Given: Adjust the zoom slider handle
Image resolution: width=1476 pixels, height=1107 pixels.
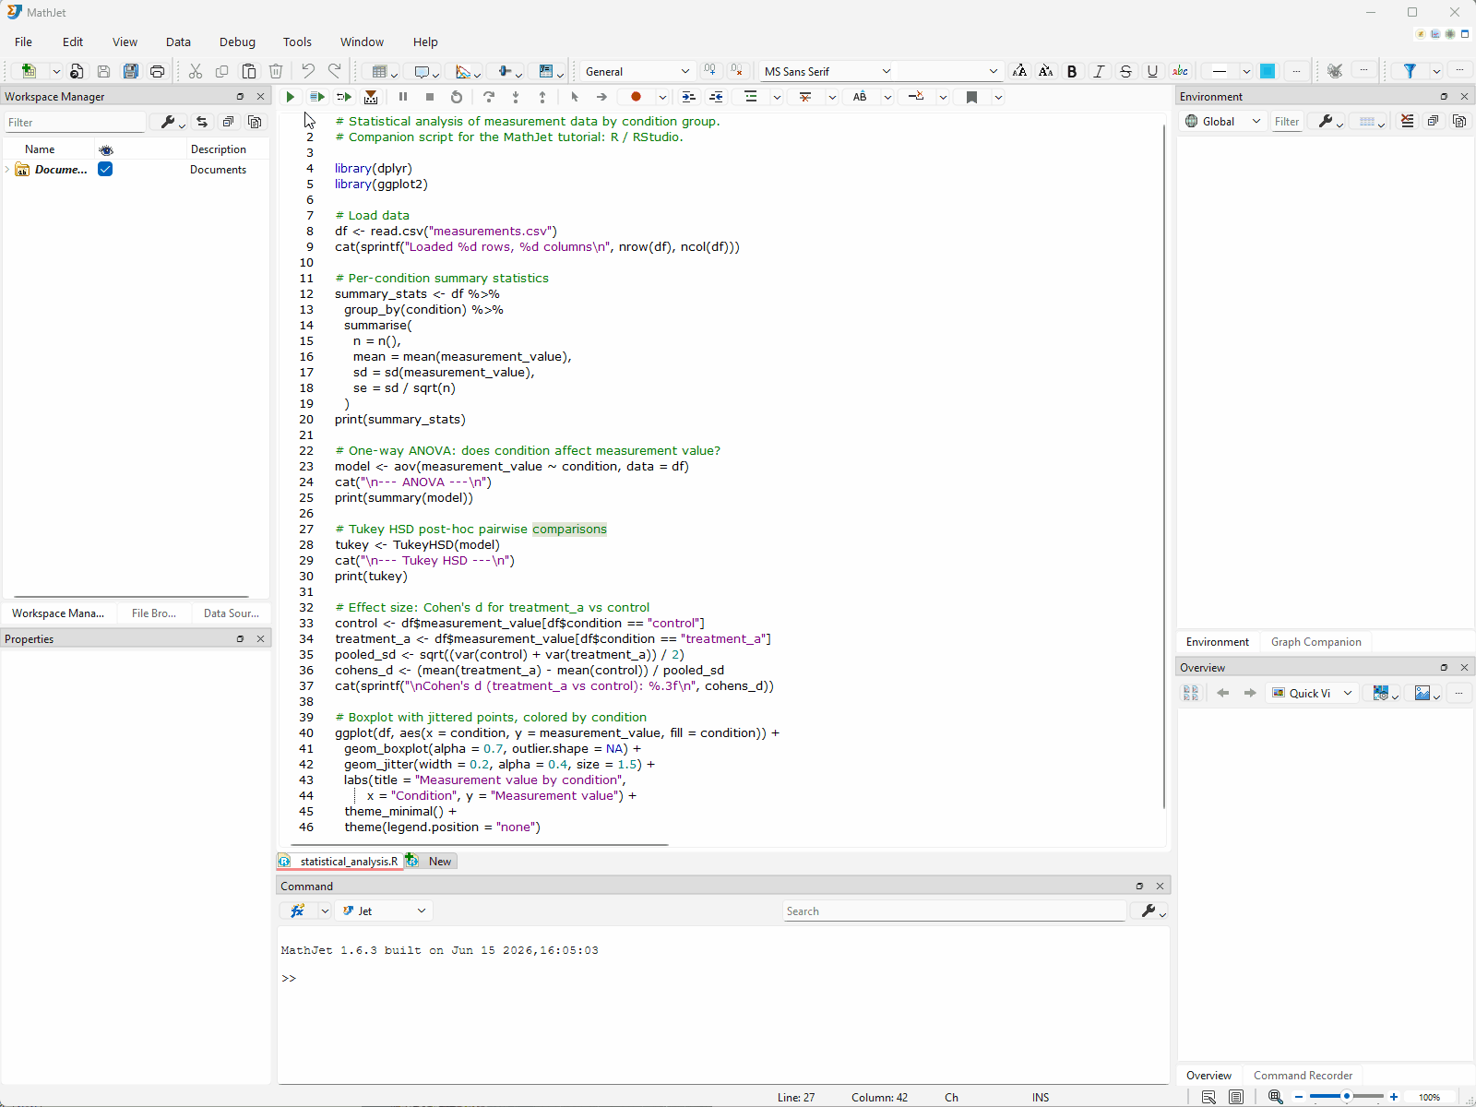Looking at the screenshot, I should (x=1347, y=1097).
